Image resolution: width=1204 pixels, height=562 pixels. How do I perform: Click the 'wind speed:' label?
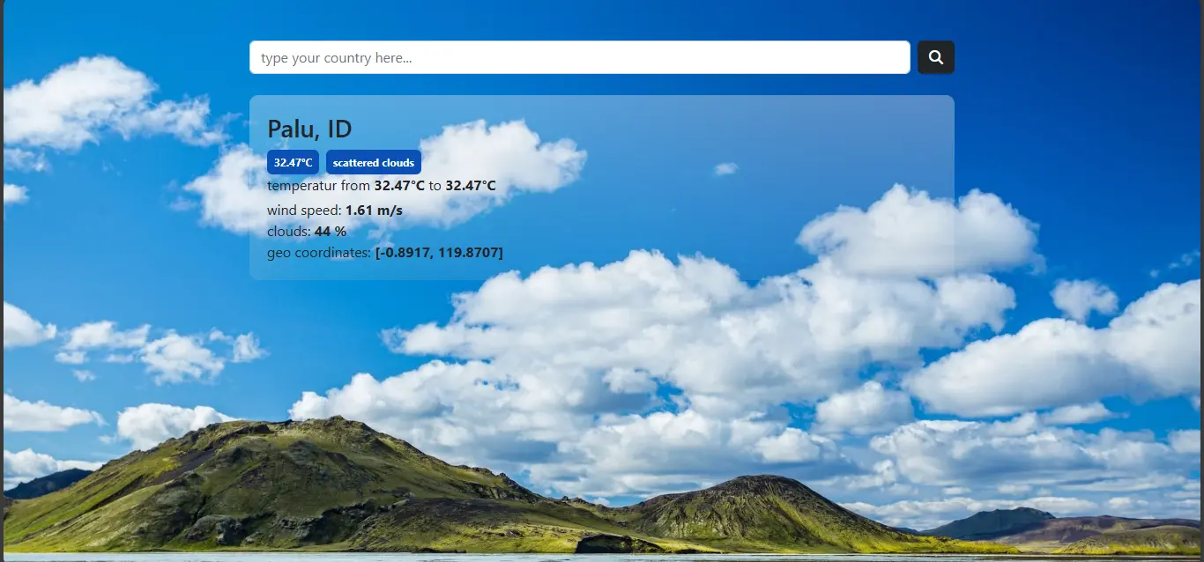click(x=304, y=211)
